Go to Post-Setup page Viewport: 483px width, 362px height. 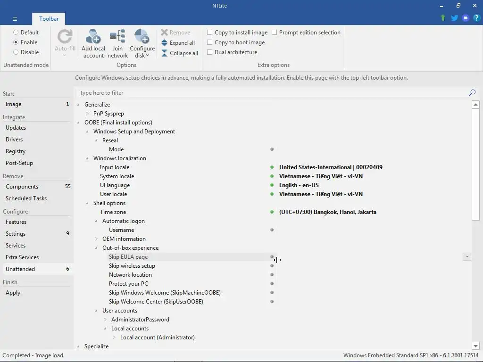coord(37,163)
